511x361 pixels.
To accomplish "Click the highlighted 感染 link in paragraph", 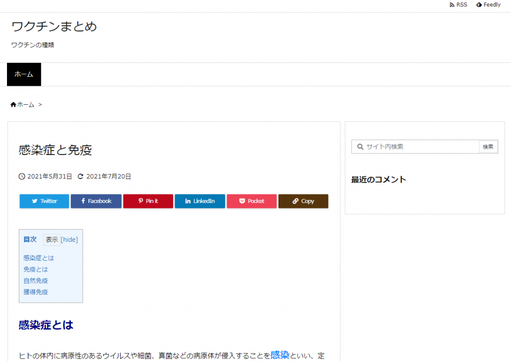I will coord(279,355).
